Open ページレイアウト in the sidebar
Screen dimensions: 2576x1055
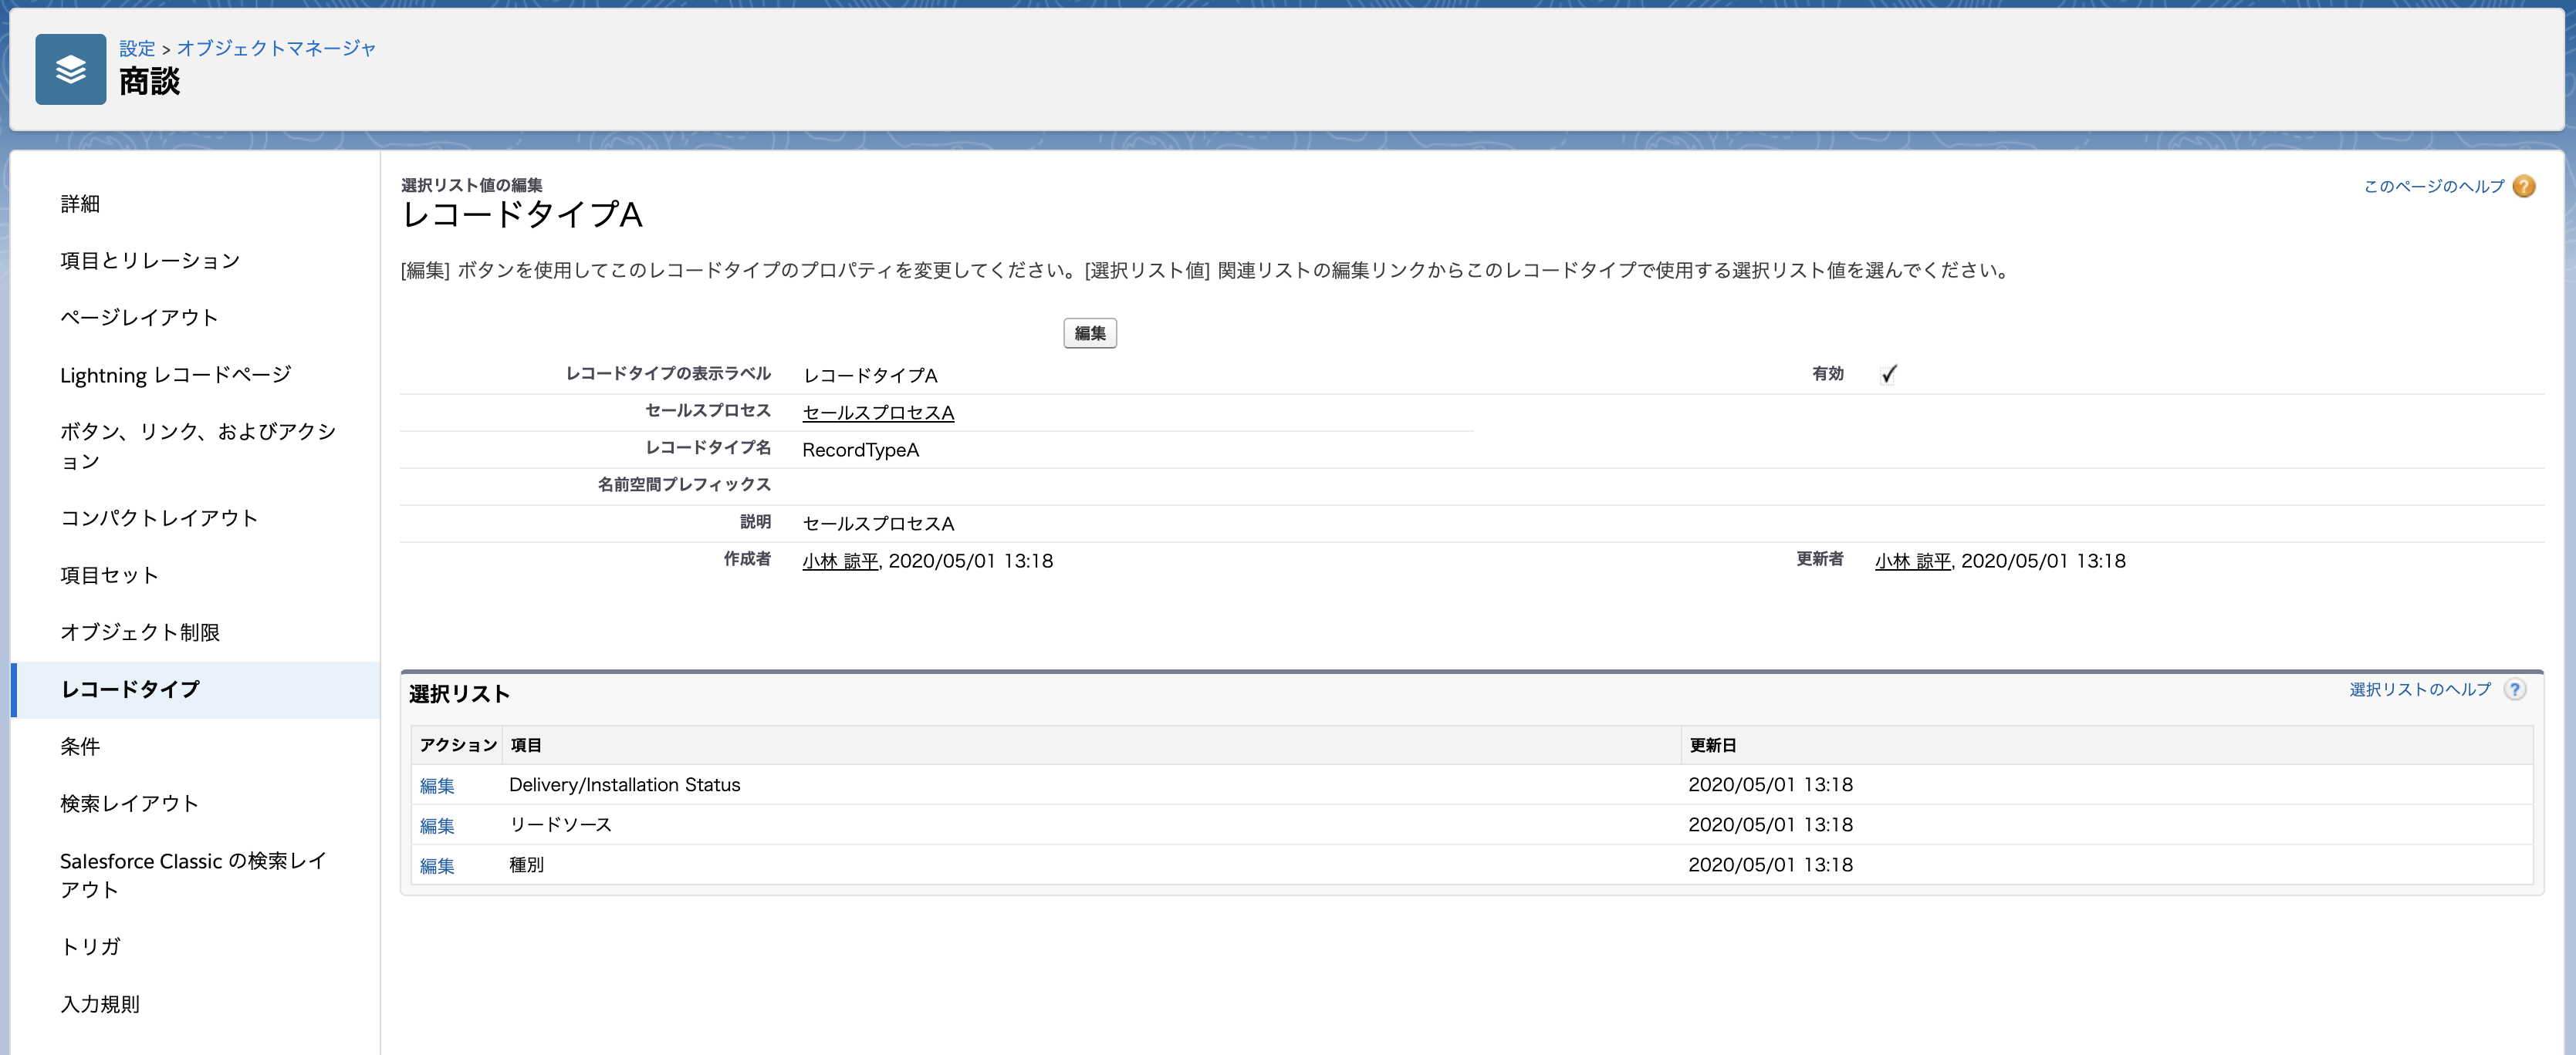click(x=138, y=318)
